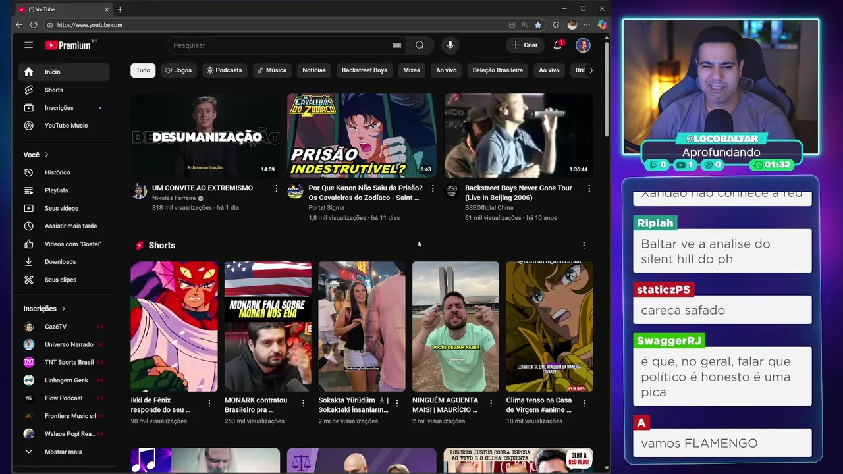Reload the page in browser
Screen dimensions: 843x474
click(34, 25)
